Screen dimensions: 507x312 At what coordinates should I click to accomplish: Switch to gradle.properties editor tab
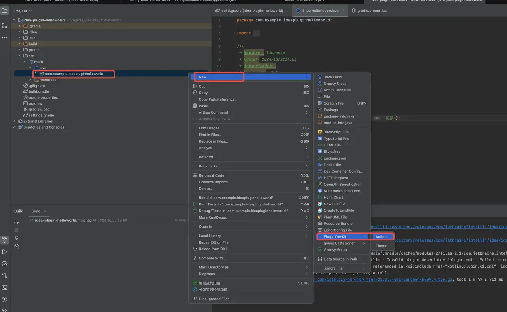tap(369, 11)
